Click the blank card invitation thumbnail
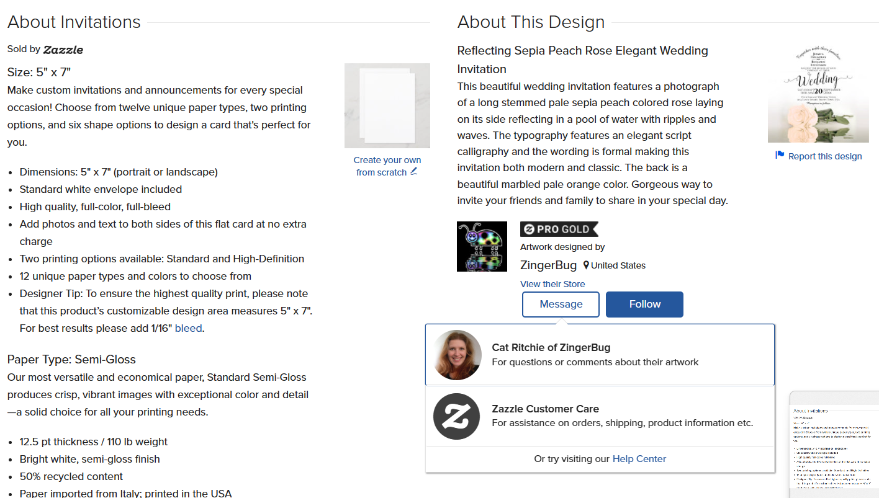 coord(387,105)
